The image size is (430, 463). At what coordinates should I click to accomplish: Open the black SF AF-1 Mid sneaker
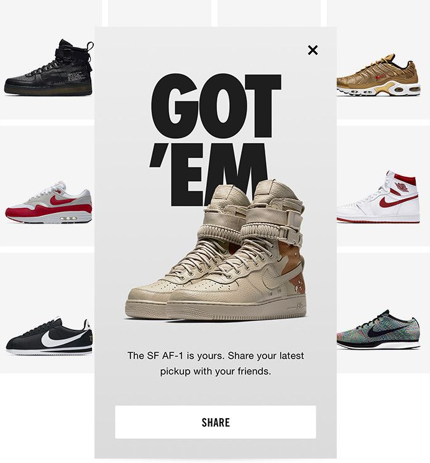pos(49,67)
